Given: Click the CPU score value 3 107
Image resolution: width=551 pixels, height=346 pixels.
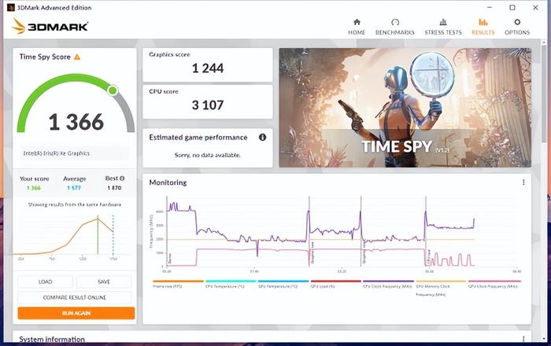Looking at the screenshot, I should [208, 105].
